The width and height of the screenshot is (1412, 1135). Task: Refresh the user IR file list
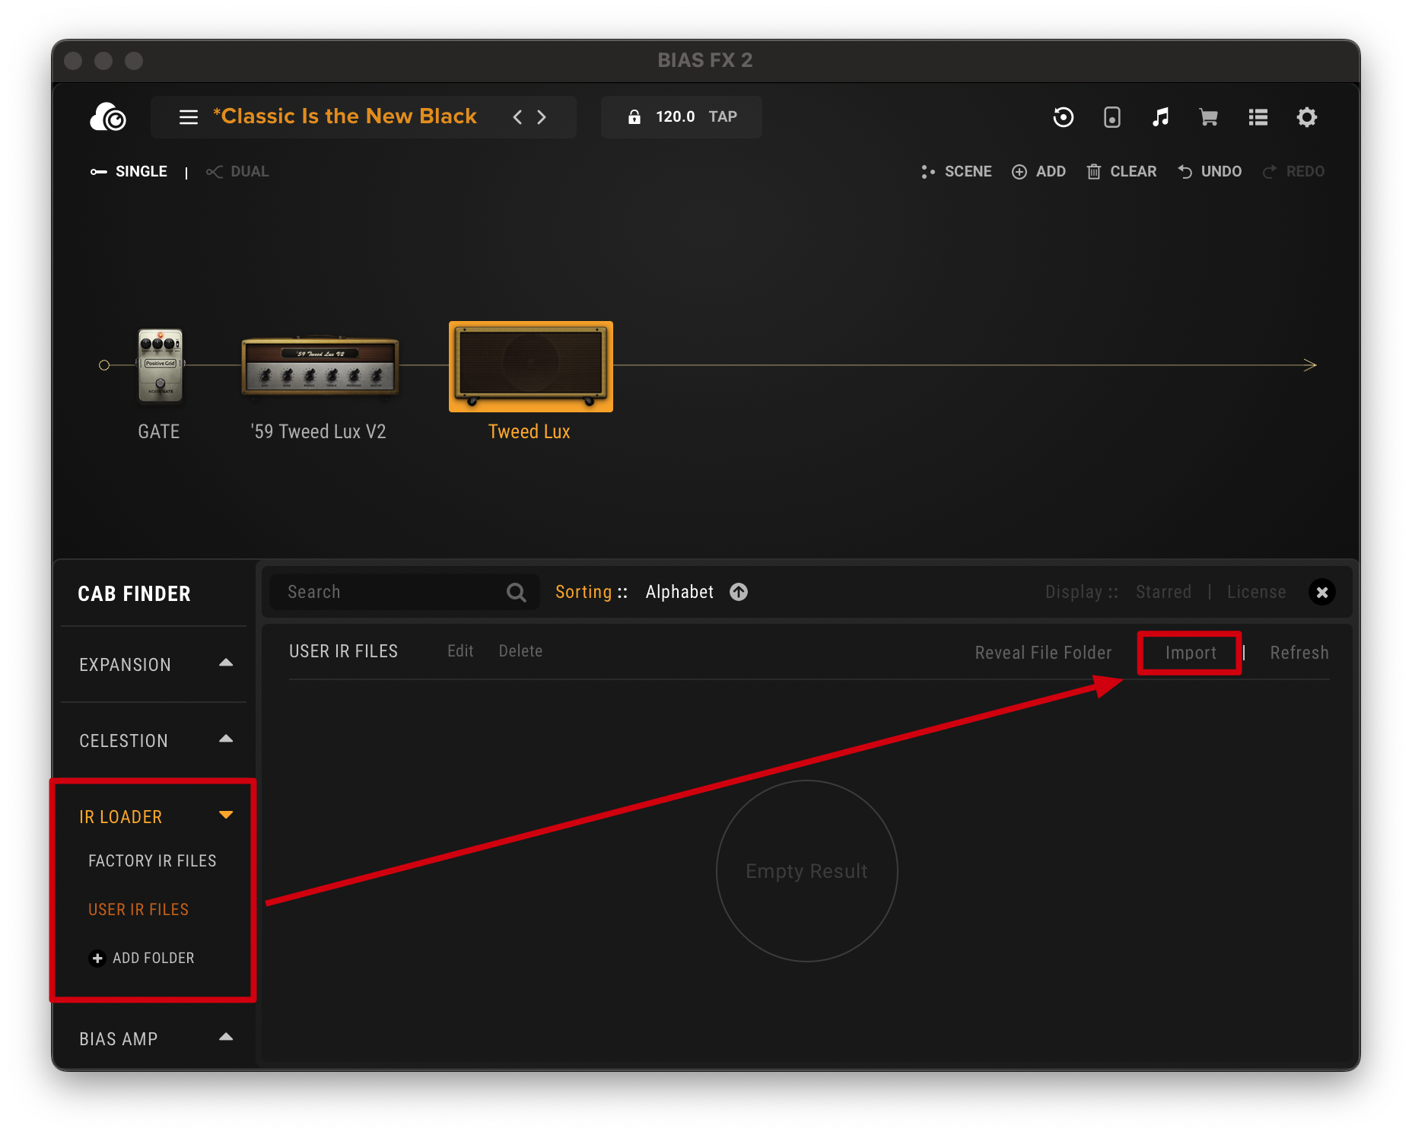click(x=1299, y=653)
